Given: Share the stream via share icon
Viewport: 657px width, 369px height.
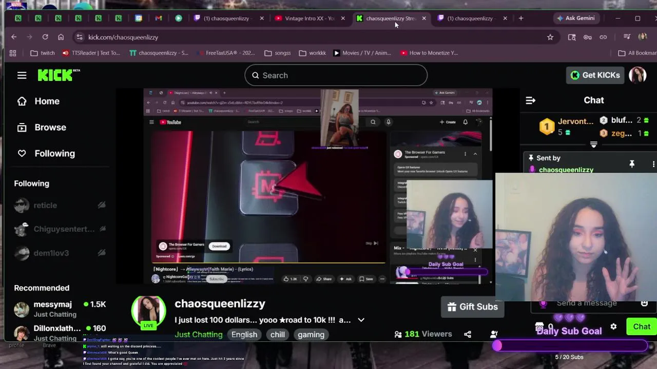Looking at the screenshot, I should [468, 334].
